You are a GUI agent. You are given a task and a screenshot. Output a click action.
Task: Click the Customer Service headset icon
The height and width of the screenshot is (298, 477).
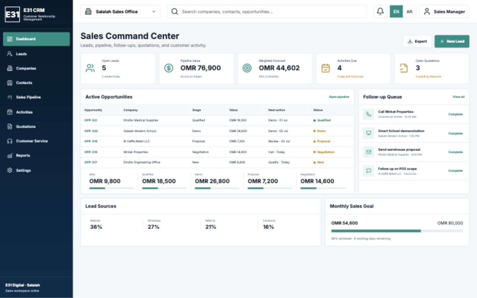pyautogui.click(x=10, y=141)
